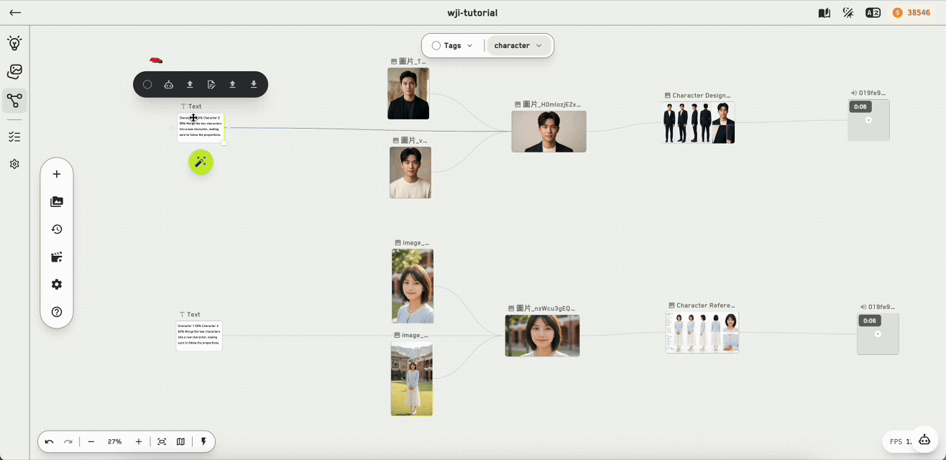
Task: Toggle the circle selector in dark node toolbar
Action: click(147, 84)
